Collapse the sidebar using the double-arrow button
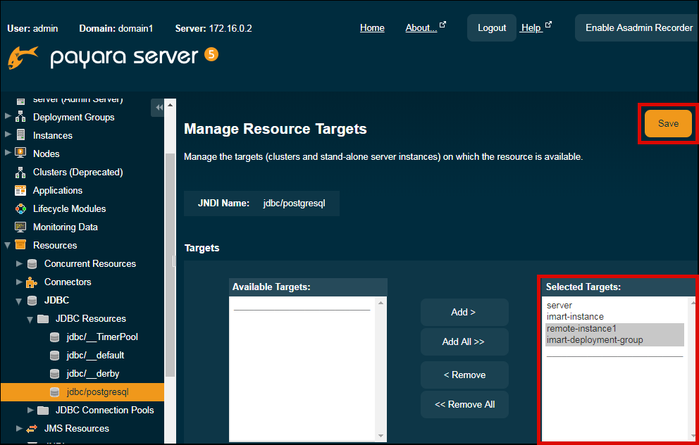Viewport: 699px width, 445px height. 159,107
